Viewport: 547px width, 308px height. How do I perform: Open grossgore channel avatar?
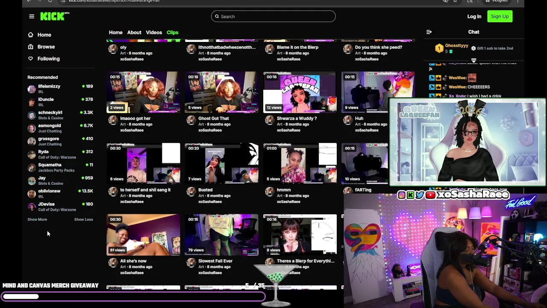(x=32, y=141)
